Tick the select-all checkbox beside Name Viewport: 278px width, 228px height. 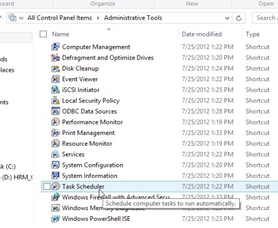[43, 34]
